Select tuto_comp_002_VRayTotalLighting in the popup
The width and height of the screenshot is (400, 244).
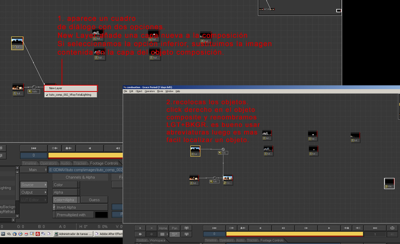[71, 95]
